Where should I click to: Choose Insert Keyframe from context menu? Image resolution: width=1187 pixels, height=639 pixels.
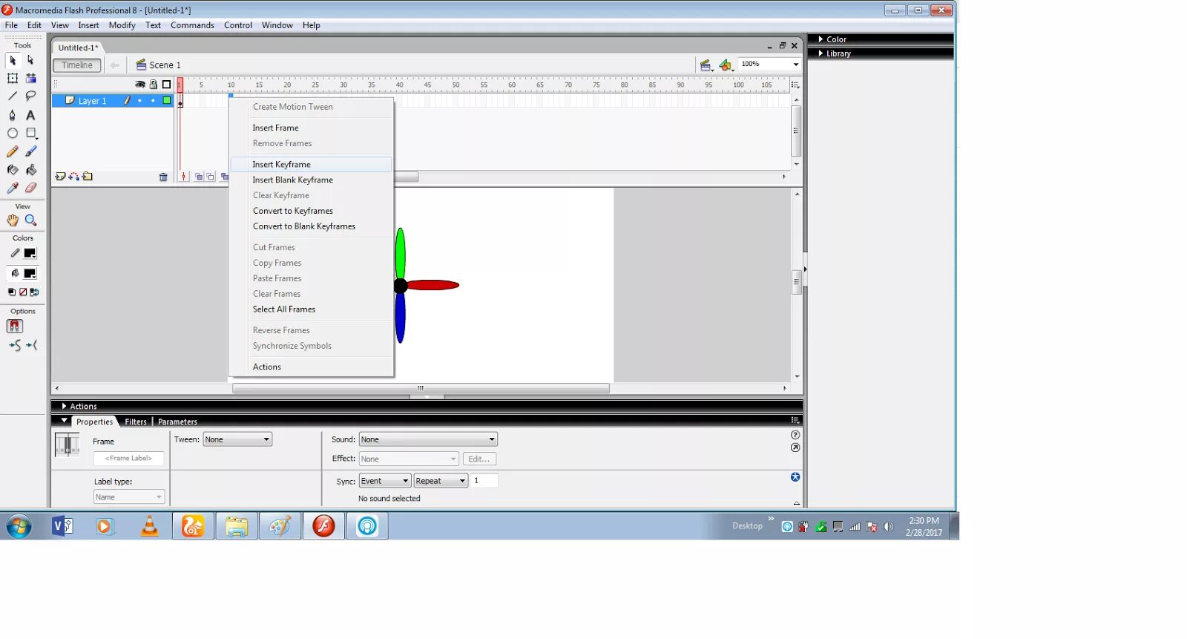311,164
